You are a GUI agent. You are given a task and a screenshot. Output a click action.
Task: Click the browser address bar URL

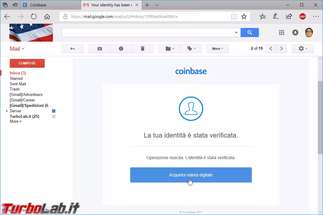(x=124, y=16)
